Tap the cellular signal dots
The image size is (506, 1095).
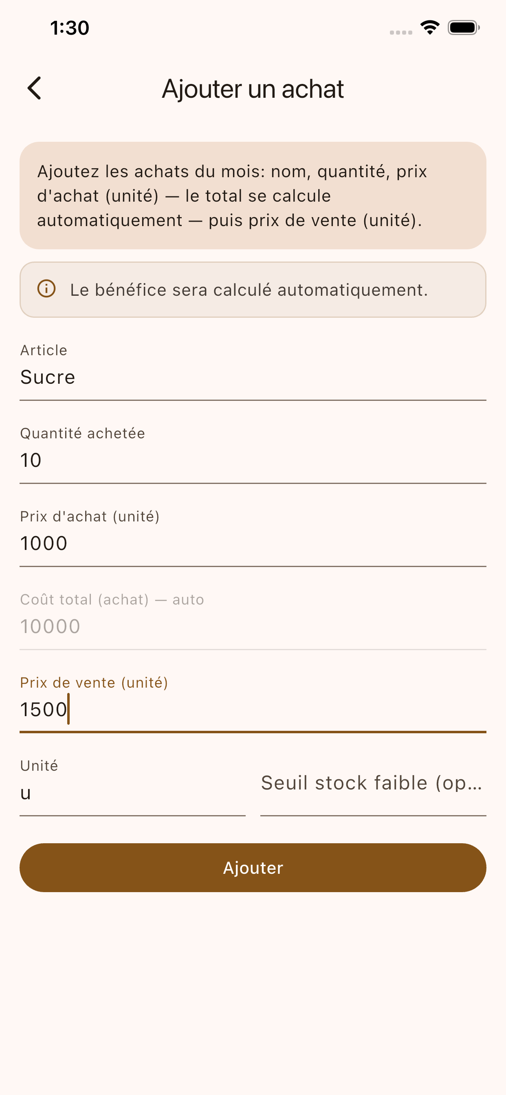(x=400, y=32)
